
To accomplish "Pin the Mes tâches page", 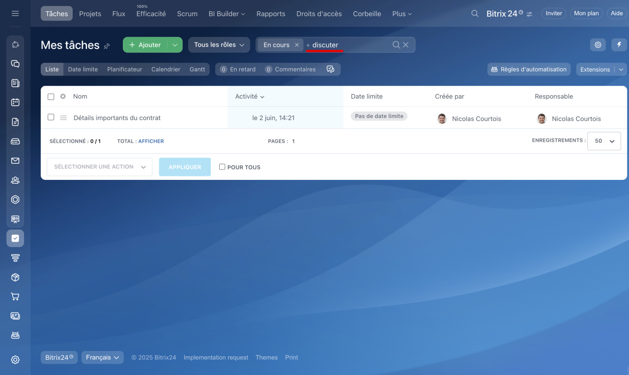I will tap(107, 46).
